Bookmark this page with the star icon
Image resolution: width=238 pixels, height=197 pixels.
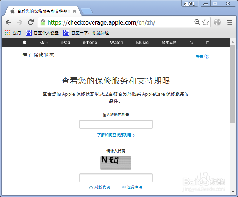coord(205,22)
